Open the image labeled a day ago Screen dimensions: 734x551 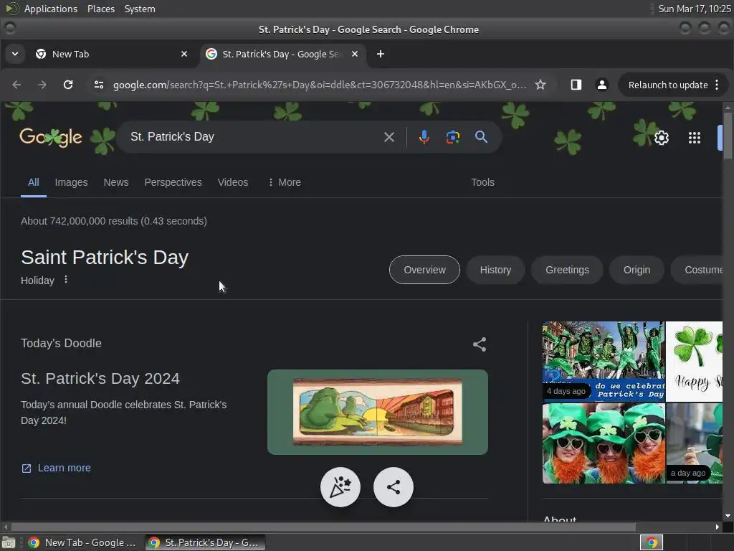point(694,443)
